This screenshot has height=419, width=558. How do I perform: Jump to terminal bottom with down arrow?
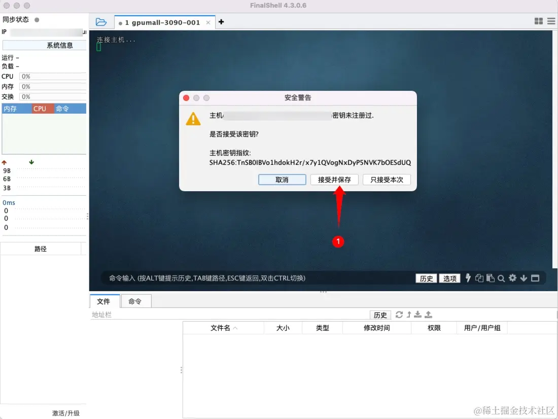(524, 278)
